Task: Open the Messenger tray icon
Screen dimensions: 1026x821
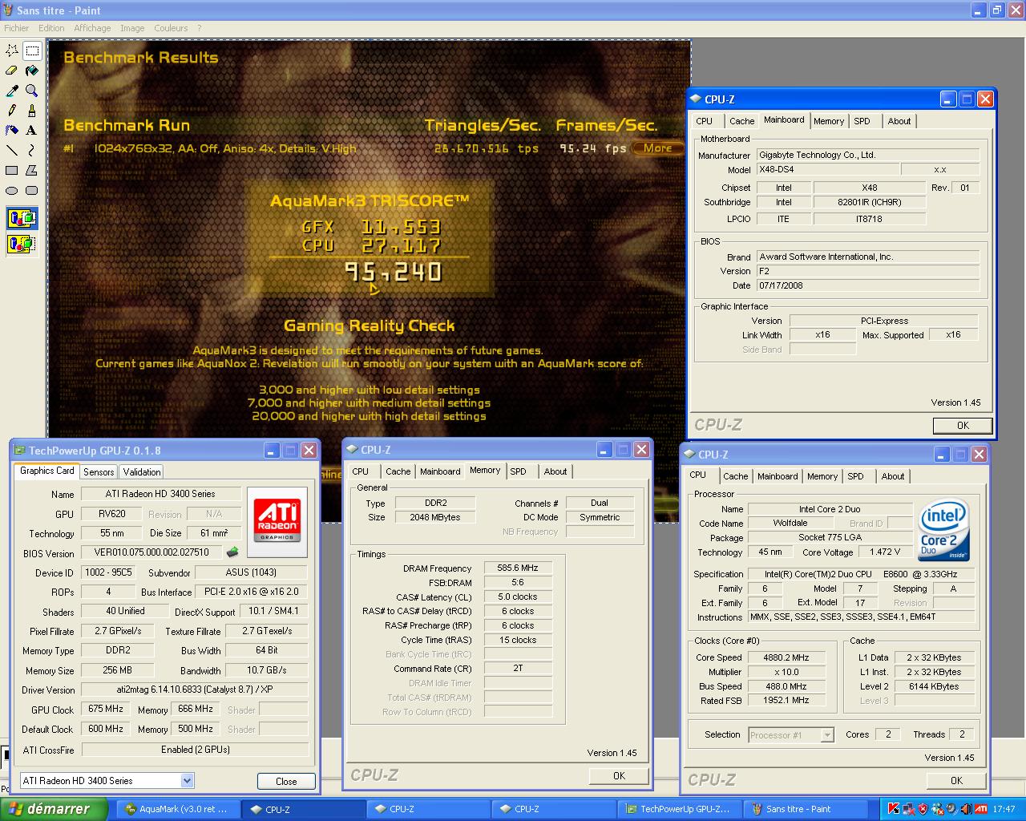Action: pos(937,809)
